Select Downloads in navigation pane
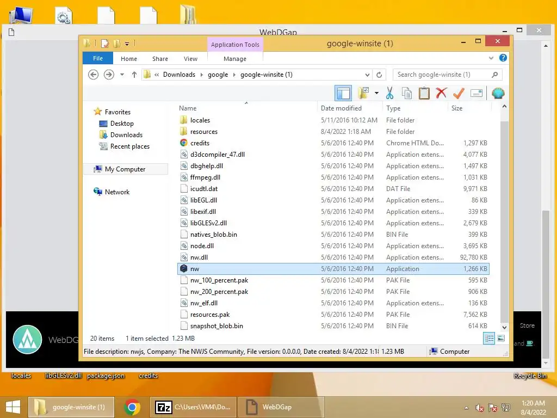The height and width of the screenshot is (418, 557). click(x=126, y=135)
